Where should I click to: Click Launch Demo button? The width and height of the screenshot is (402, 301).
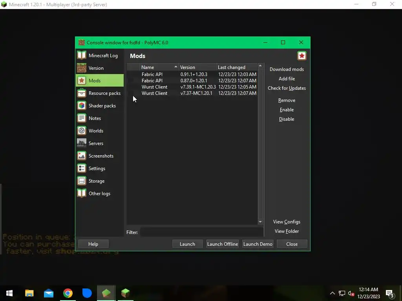coord(258,244)
